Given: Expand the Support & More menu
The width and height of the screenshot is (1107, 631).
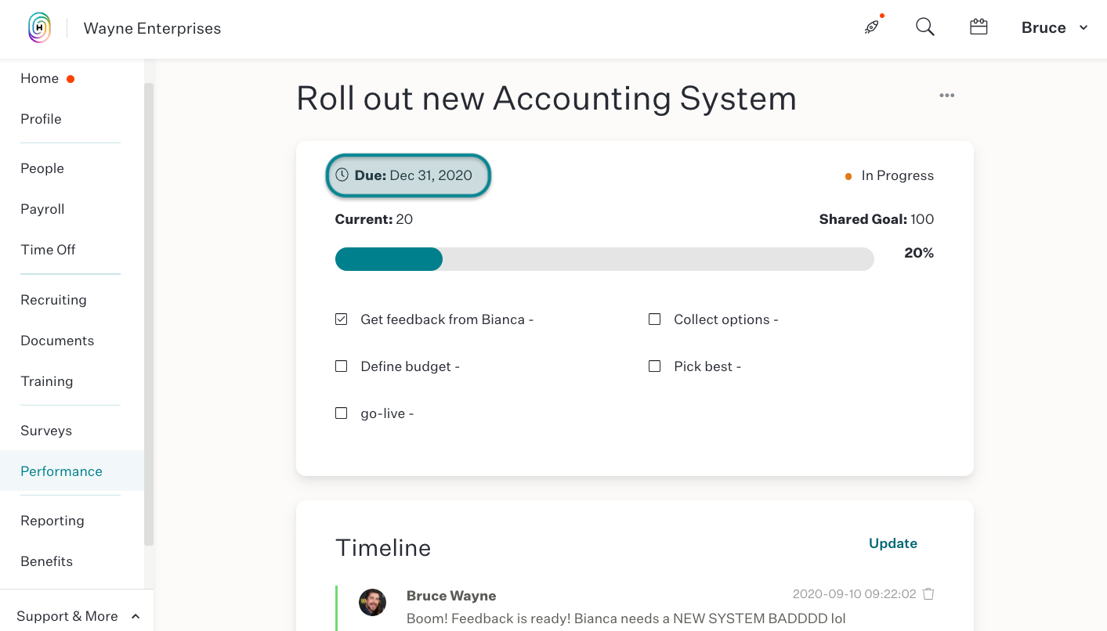Looking at the screenshot, I should click(x=78, y=616).
